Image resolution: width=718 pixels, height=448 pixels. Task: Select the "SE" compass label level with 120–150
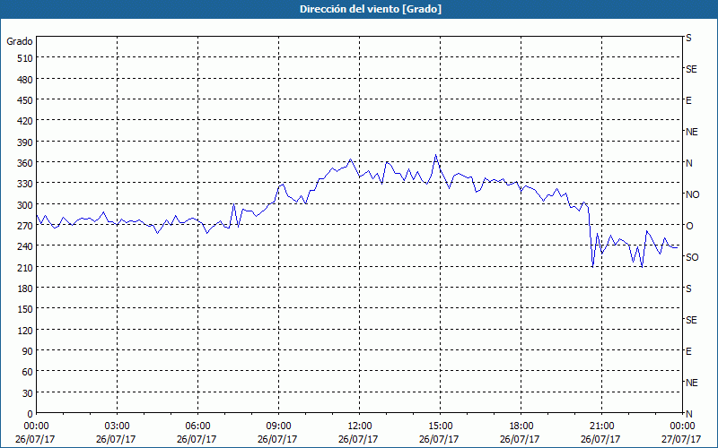coord(691,320)
